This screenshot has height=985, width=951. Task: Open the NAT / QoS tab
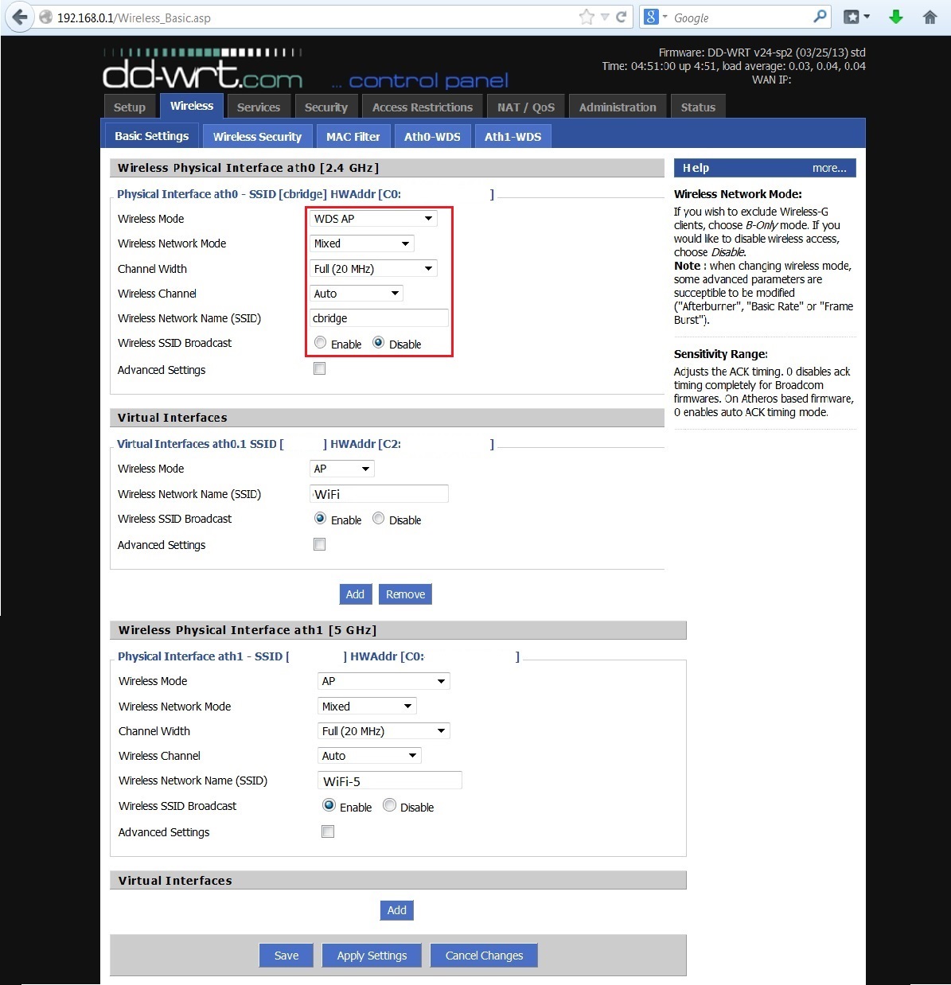(x=526, y=107)
